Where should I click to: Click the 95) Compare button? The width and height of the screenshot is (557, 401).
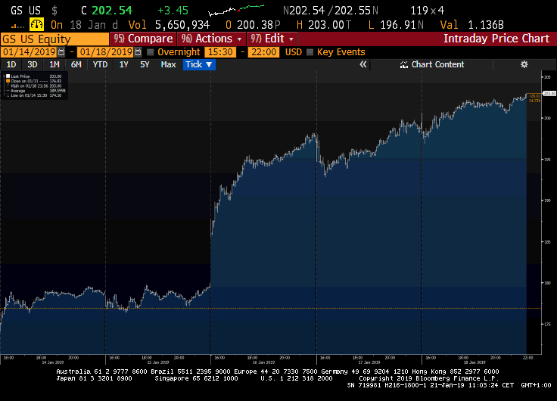click(143, 39)
